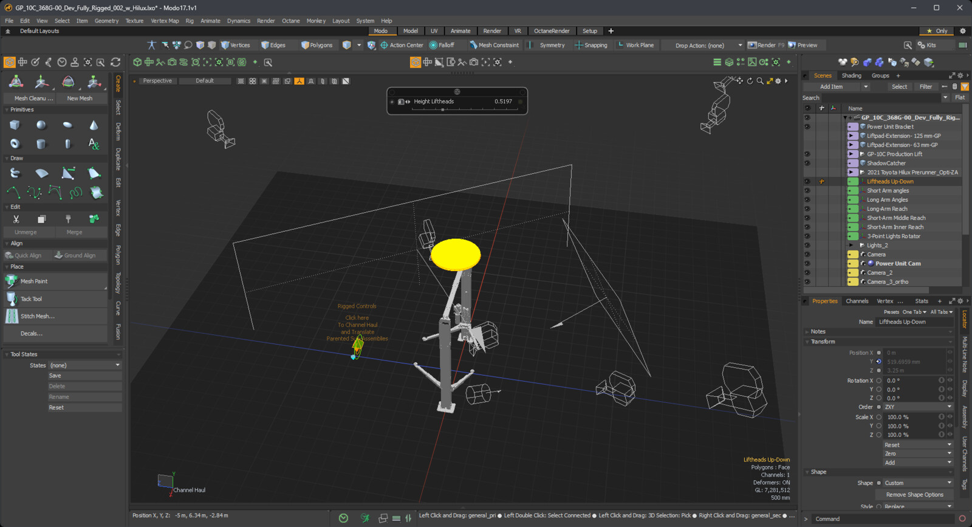Toggle the Only layout star option

(937, 31)
